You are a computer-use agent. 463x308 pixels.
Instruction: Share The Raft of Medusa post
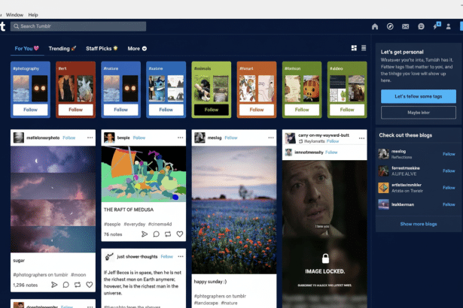tap(145, 234)
